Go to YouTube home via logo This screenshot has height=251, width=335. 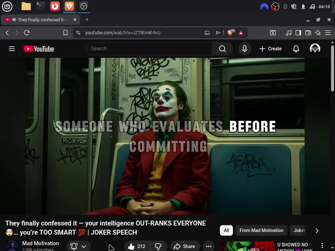tap(39, 49)
